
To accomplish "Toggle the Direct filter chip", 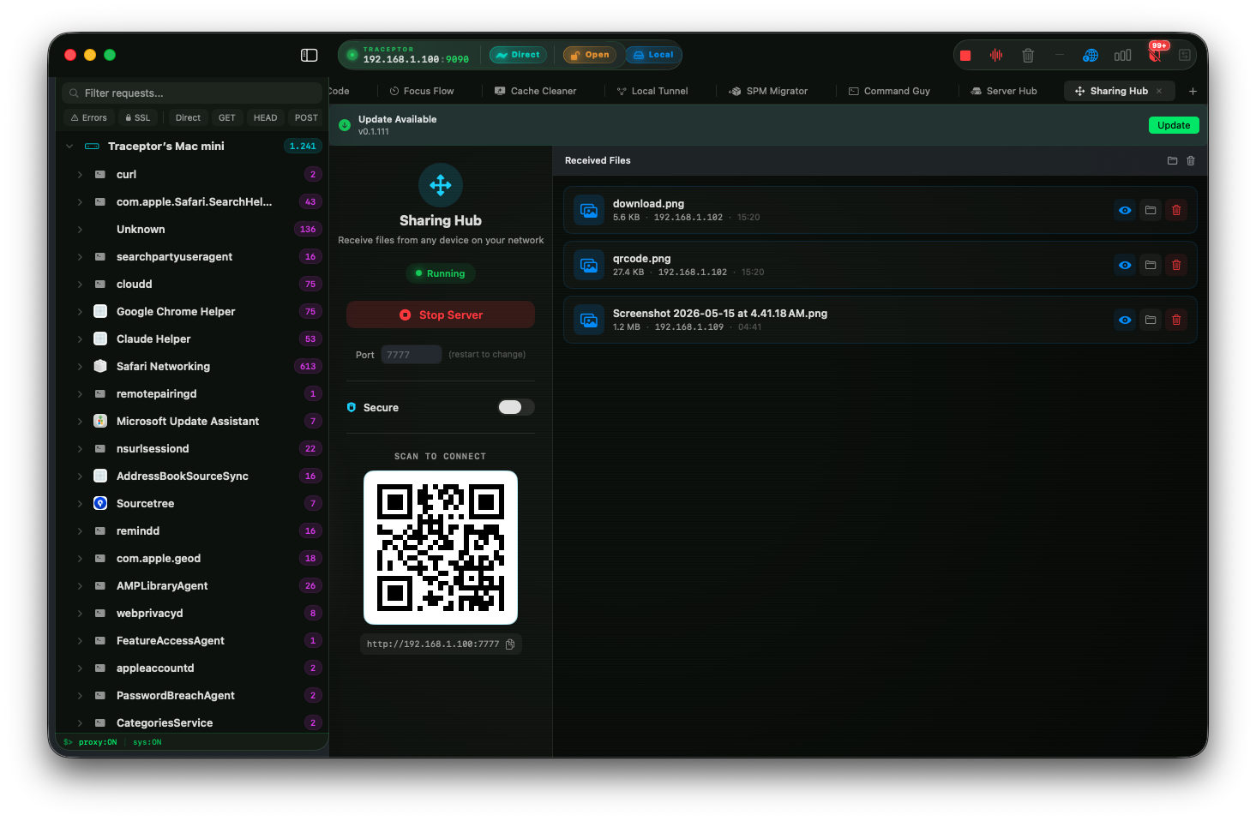I will pyautogui.click(x=188, y=117).
